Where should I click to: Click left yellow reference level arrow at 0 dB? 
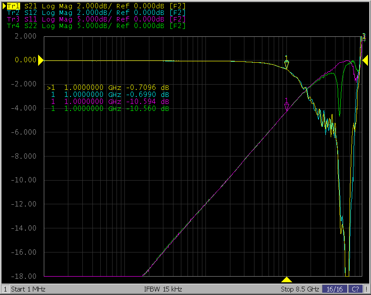41,60
